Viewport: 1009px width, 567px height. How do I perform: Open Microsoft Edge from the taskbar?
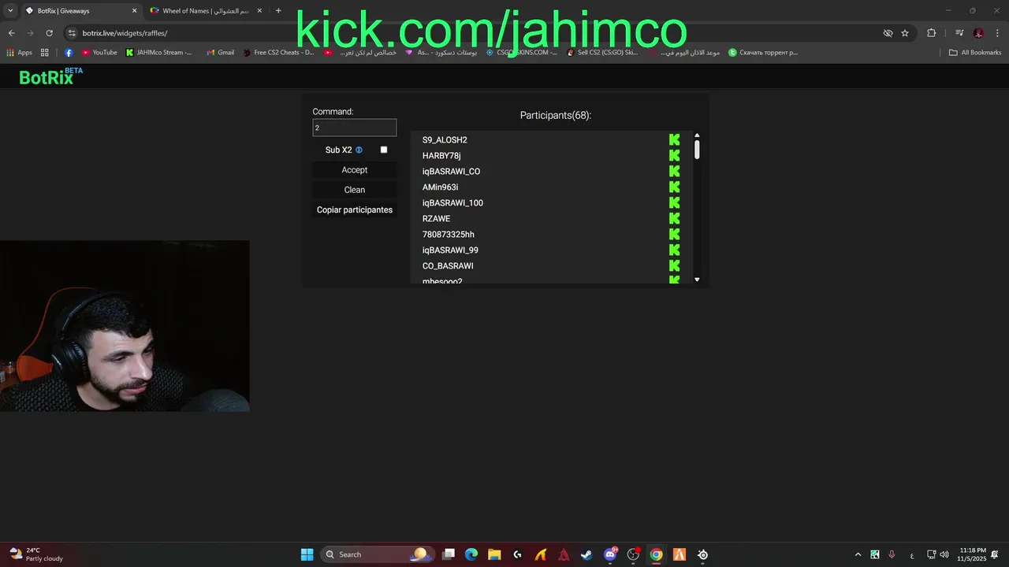[471, 554]
